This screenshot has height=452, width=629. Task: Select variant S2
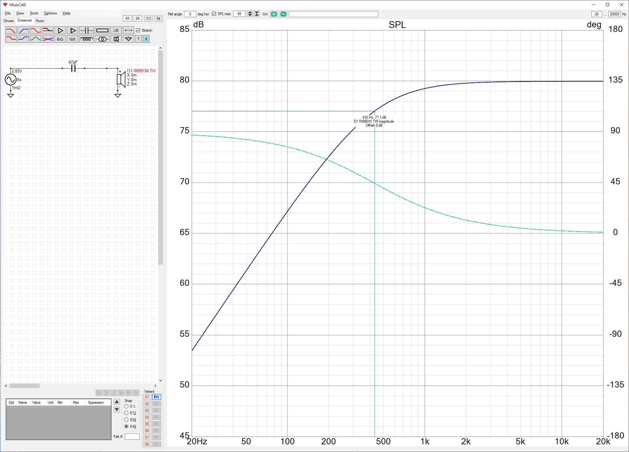click(x=147, y=404)
